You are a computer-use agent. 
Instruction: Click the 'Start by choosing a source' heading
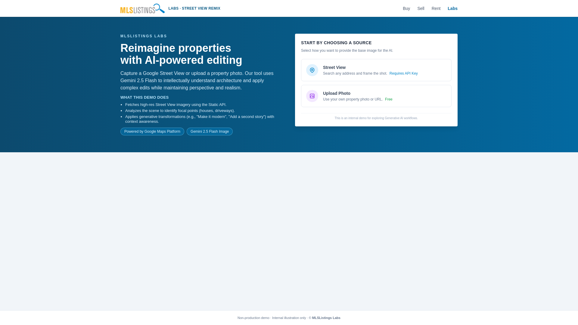coord(336,43)
